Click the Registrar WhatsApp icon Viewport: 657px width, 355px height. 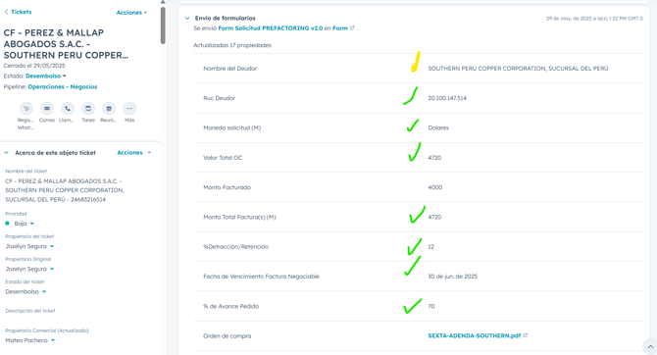coord(25,109)
